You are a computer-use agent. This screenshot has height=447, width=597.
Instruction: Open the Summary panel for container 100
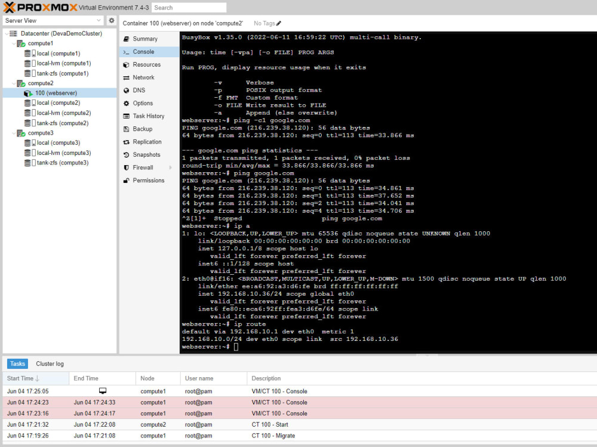coord(144,39)
